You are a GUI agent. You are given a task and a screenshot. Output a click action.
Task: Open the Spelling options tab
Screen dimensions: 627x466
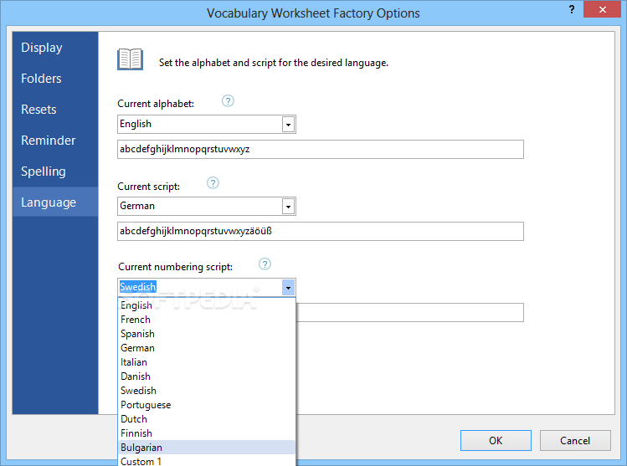55,172
